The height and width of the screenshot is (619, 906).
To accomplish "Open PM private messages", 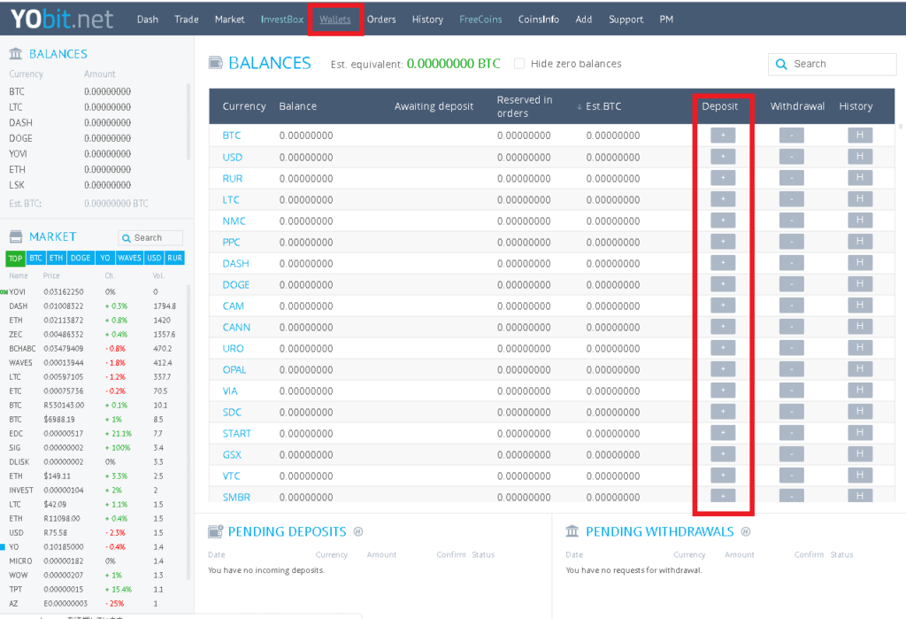I will click(x=666, y=19).
